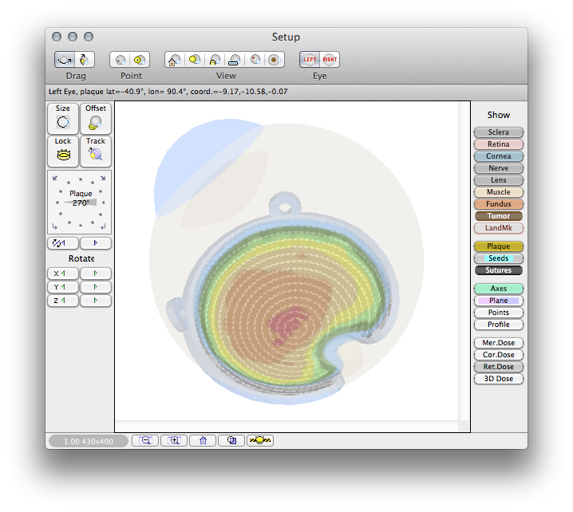Screen dimensions: 573x512
Task: Rotate Z axis backward arrow
Action: [63, 301]
